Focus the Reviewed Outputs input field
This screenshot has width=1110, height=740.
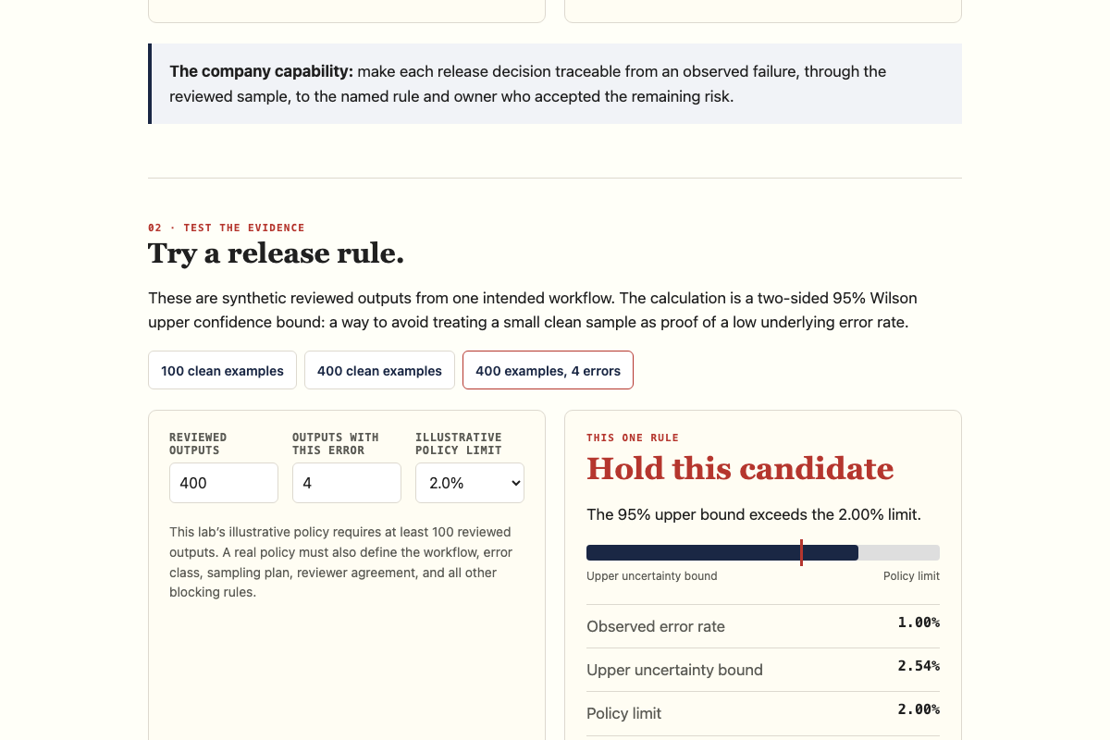pyautogui.click(x=224, y=483)
